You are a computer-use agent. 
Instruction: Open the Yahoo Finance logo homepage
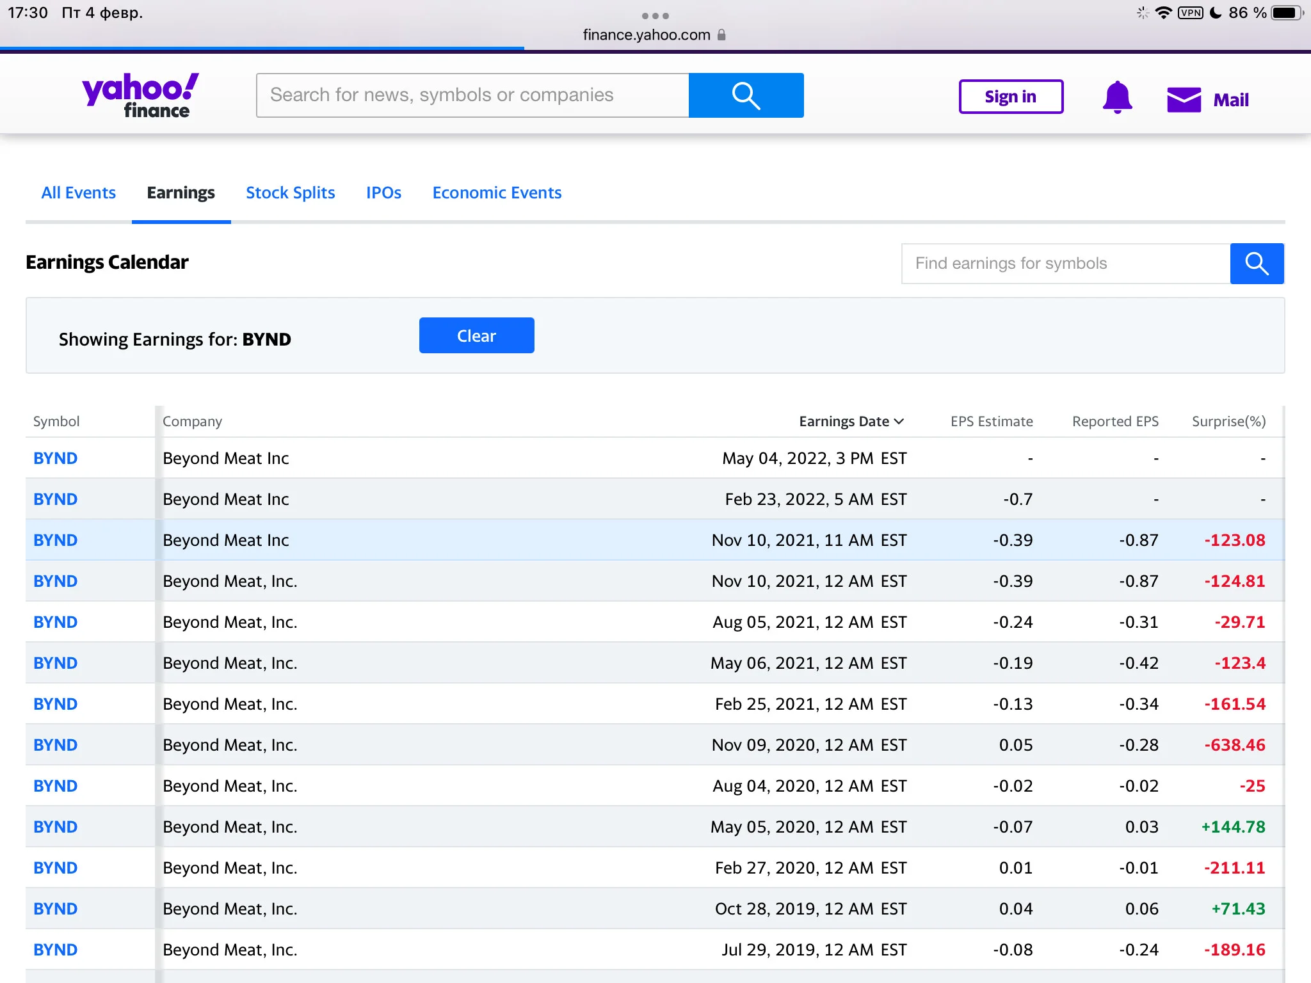tap(140, 95)
